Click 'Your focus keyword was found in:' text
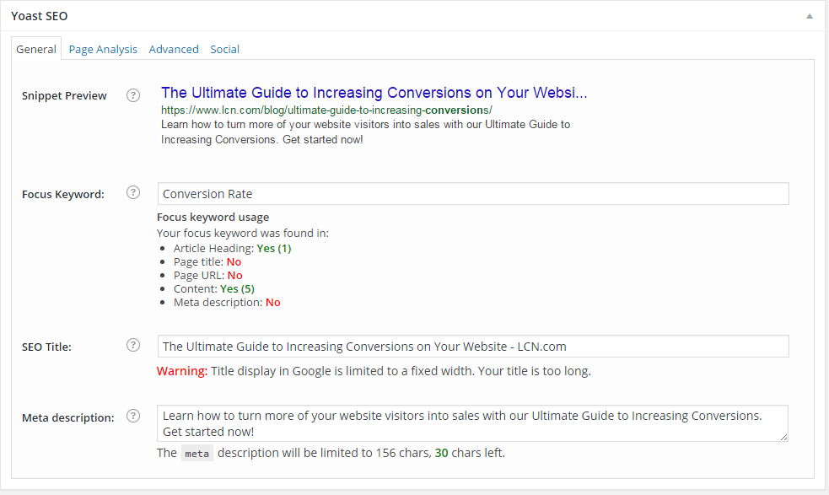 [x=243, y=234]
